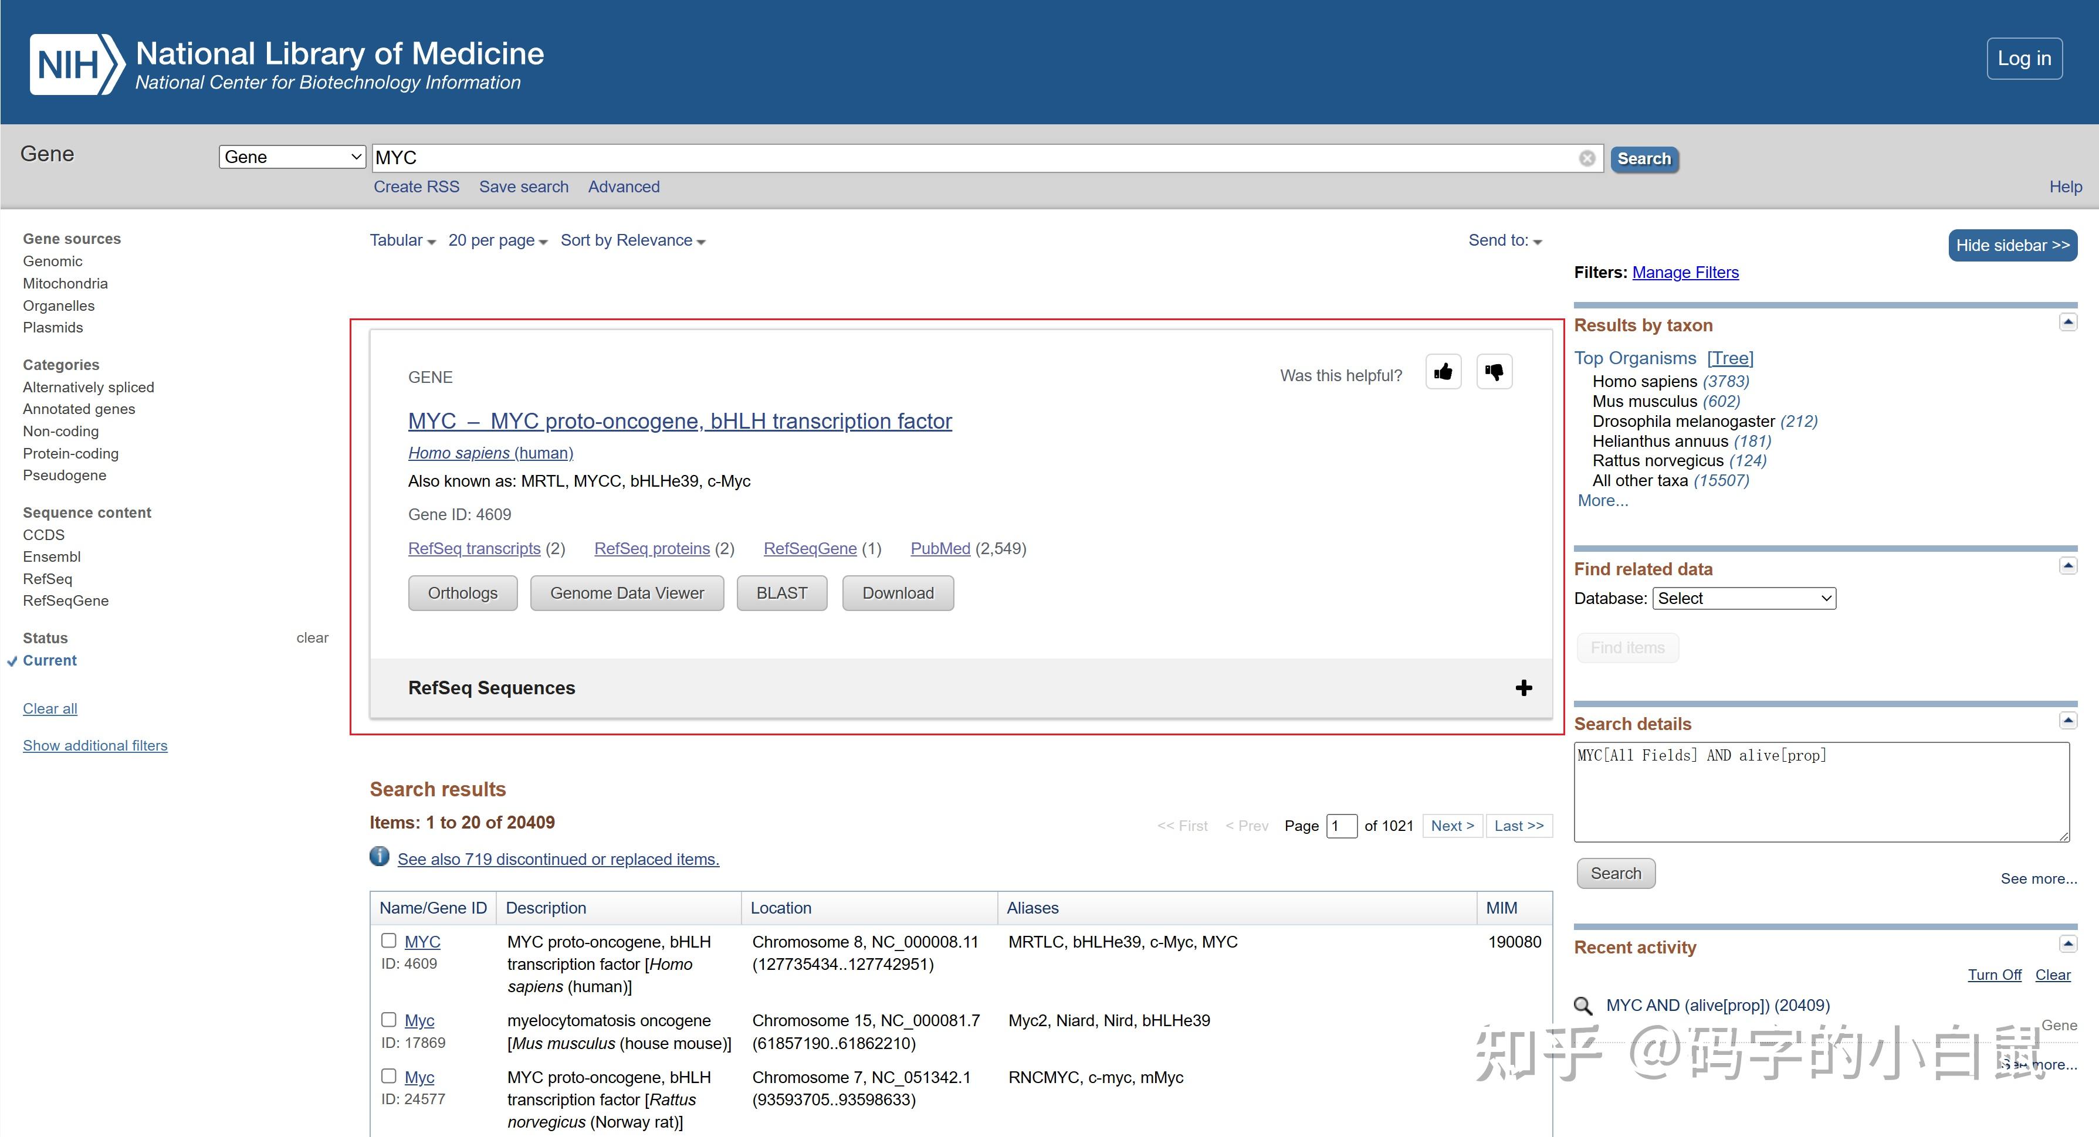Click the thumbs down icon
This screenshot has width=2099, height=1137.
point(1494,372)
